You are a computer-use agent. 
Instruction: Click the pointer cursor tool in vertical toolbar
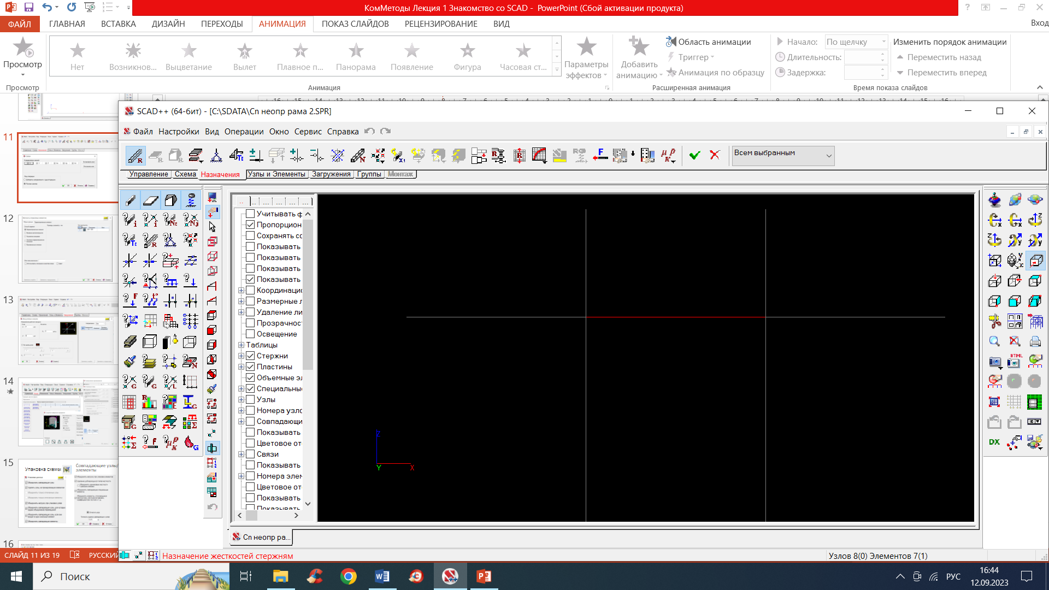coord(212,227)
